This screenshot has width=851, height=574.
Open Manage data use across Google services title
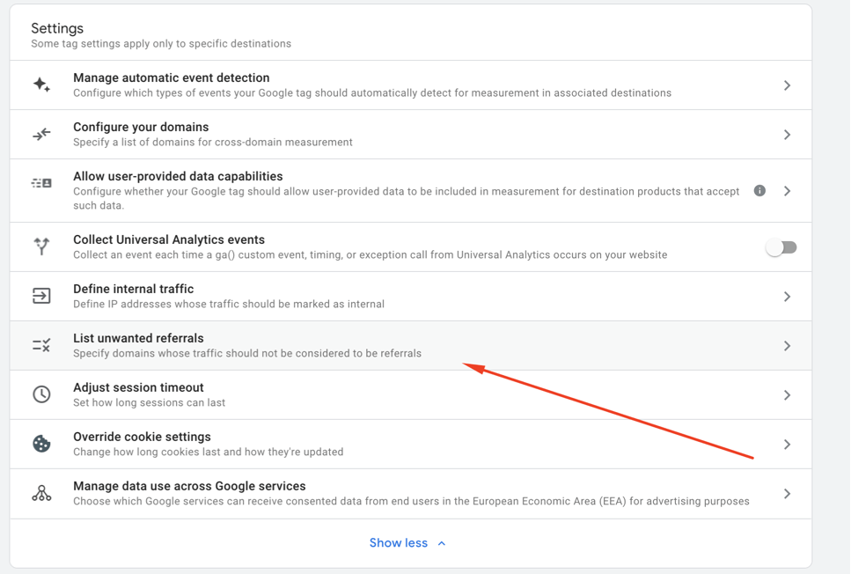(x=189, y=486)
